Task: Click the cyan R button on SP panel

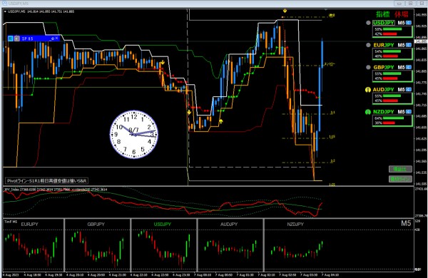Action: click(x=11, y=38)
